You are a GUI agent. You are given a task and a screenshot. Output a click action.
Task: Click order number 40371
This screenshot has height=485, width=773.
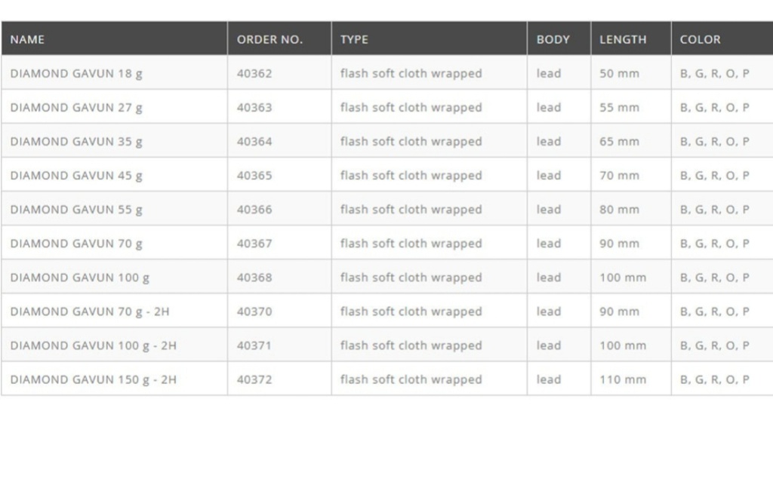pyautogui.click(x=254, y=345)
